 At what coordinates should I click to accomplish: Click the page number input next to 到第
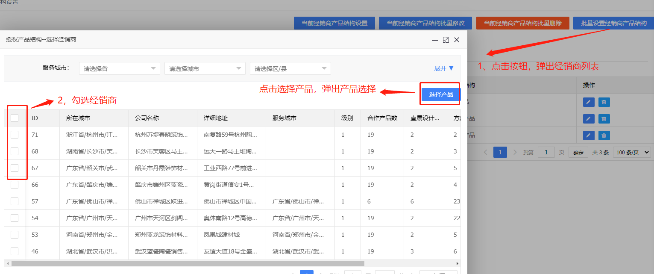(546, 153)
